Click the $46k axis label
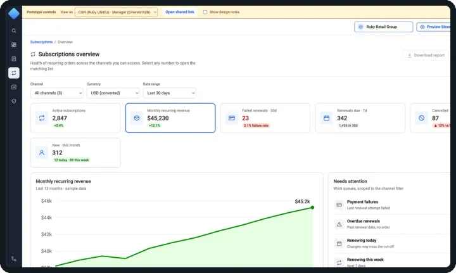Screen dimensions: 456x273 tap(46, 201)
